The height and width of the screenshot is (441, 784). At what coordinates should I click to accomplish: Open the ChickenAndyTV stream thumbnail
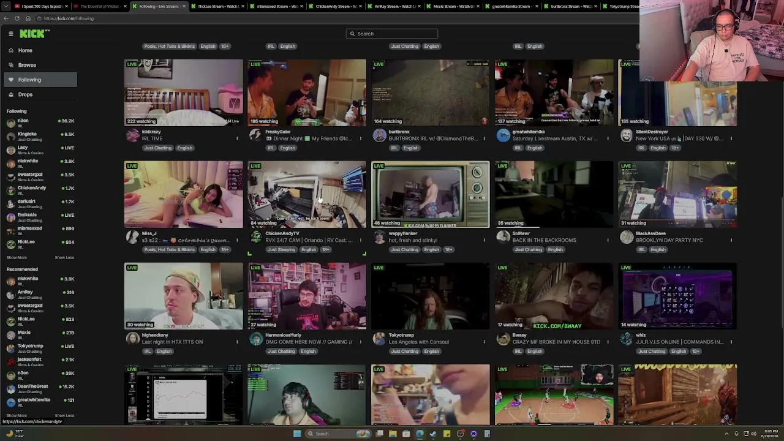point(307,194)
